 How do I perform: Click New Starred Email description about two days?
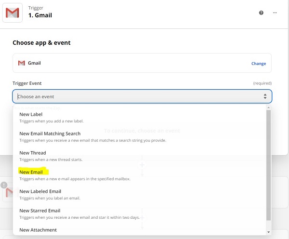pyautogui.click(x=79, y=217)
